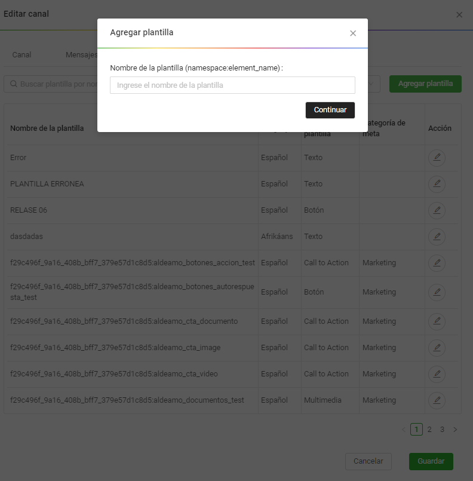473x481 pixels.
Task: Edit the aldeamo_botones_autorespuesta_test template
Action: [x=437, y=292]
